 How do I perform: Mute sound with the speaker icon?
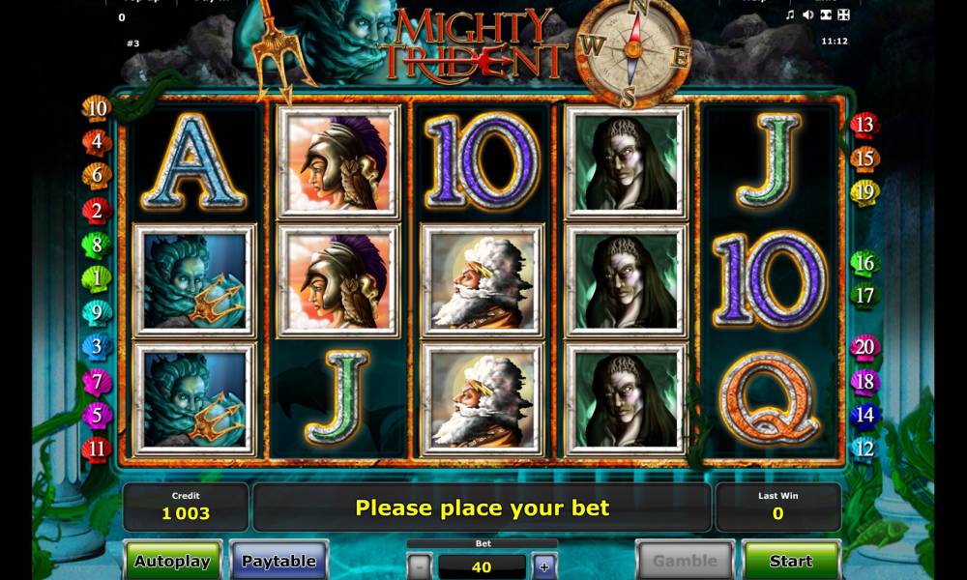point(807,14)
